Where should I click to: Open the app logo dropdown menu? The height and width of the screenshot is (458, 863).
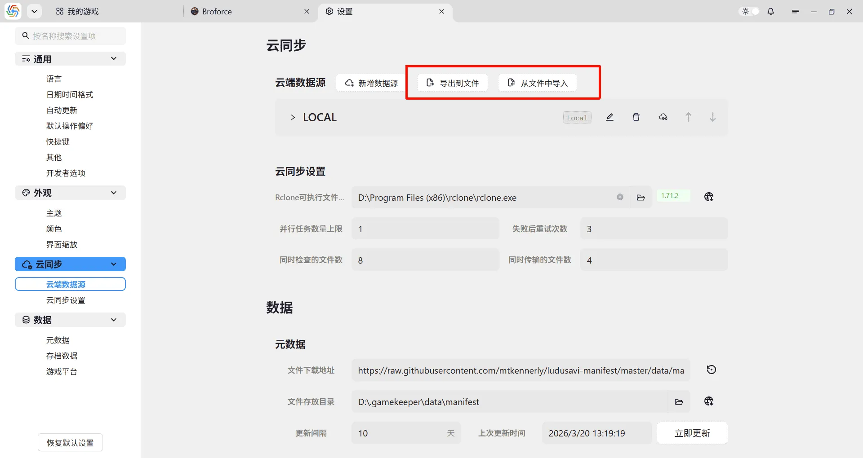(35, 11)
